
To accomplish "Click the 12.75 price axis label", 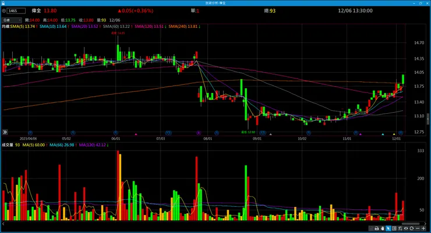I will [419, 132].
